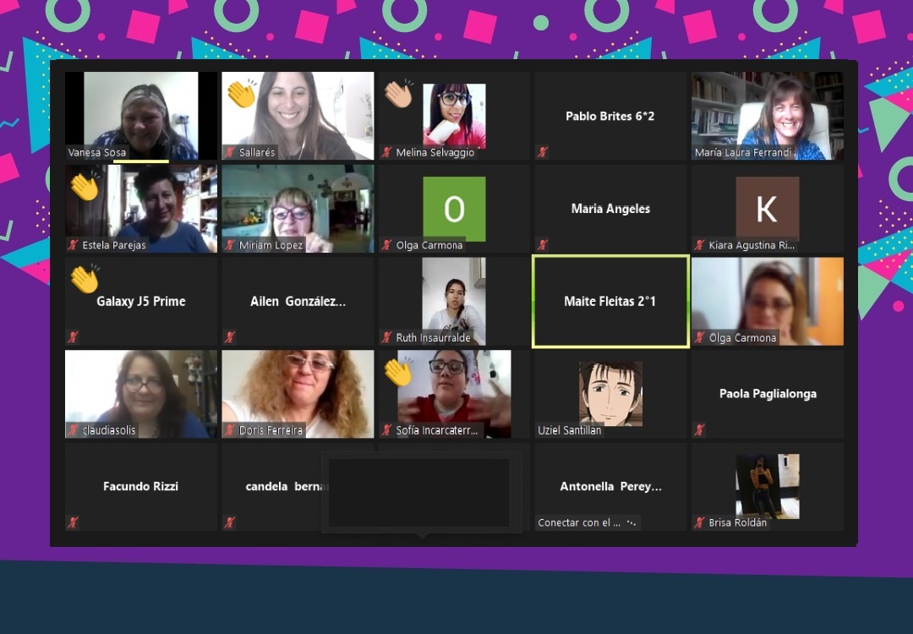This screenshot has width=913, height=634.
Task: Click Kiara Agustina's brown K avatar
Action: (767, 209)
